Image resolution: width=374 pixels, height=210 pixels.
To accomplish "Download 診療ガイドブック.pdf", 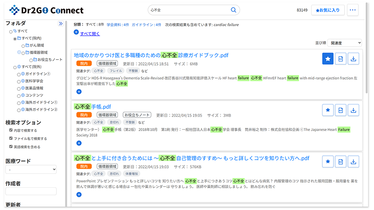I will [353, 59].
